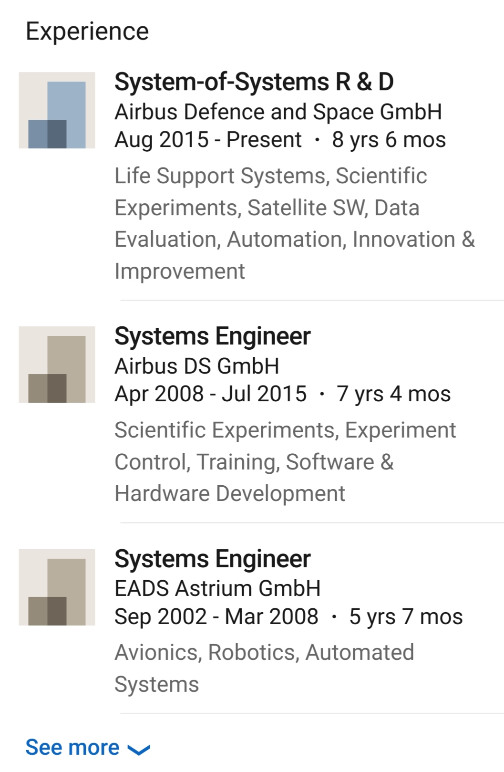
Task: Select the Airbus Defence and Space GmbH name
Action: click(x=278, y=112)
